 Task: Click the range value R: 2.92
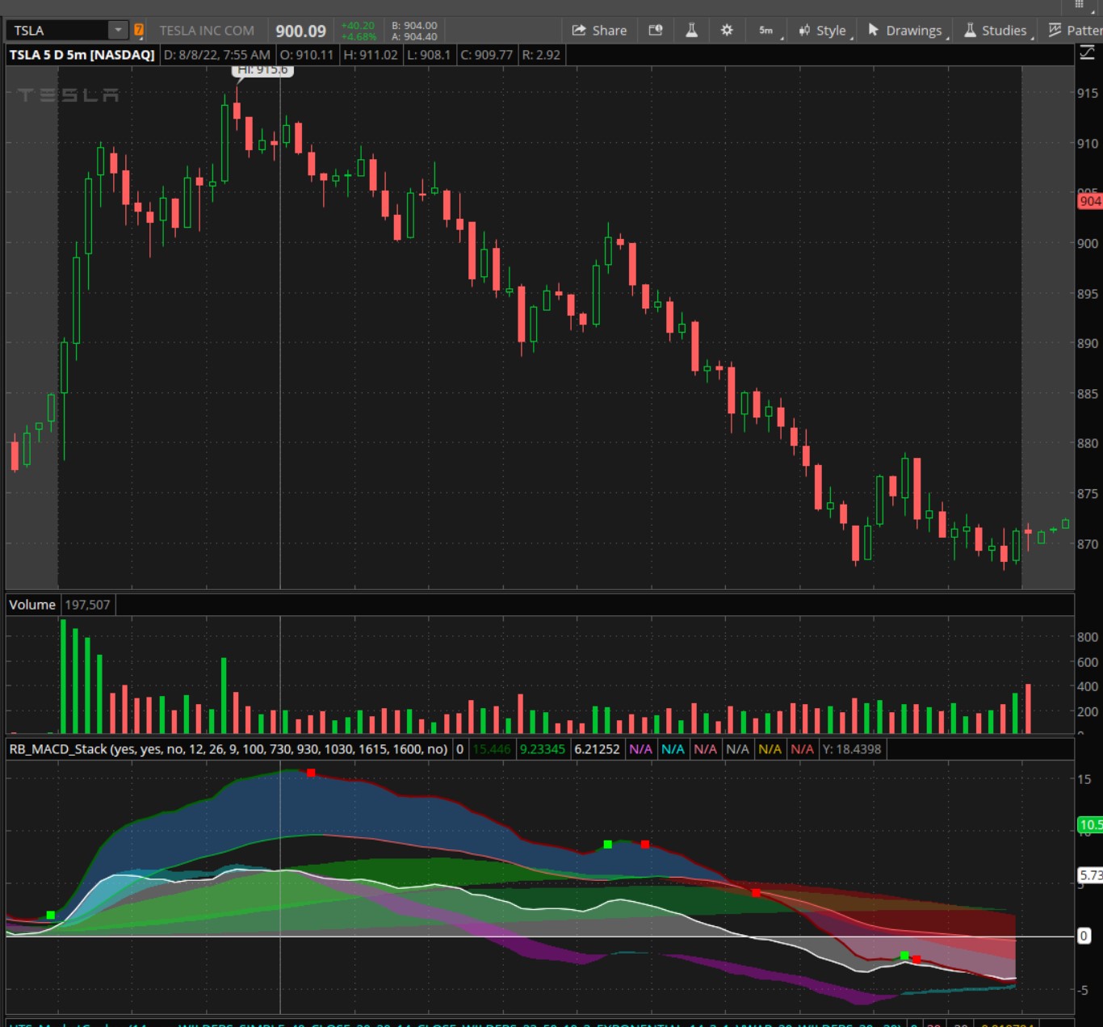(541, 55)
